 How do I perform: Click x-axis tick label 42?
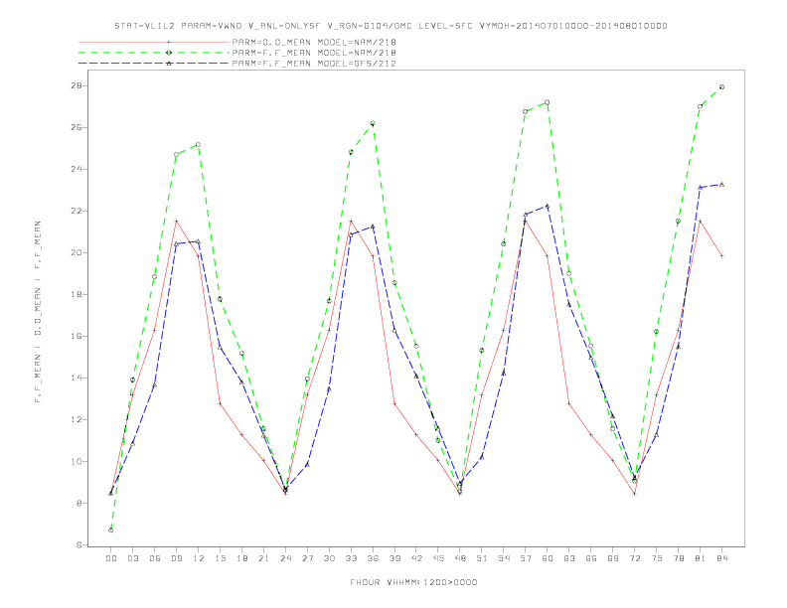click(416, 558)
